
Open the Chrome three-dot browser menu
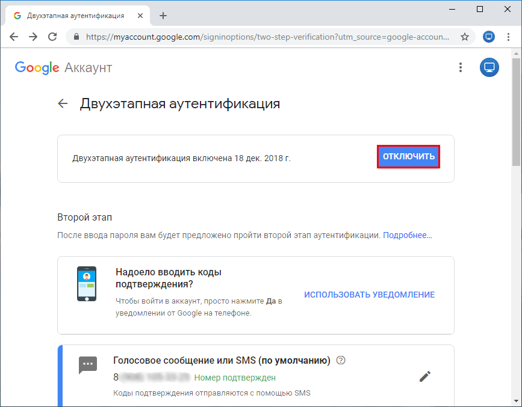[509, 37]
